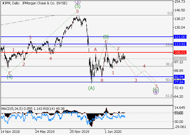The height and width of the screenshot is (135, 190).
Task: Click the red B wave label
Action: click(102, 80)
